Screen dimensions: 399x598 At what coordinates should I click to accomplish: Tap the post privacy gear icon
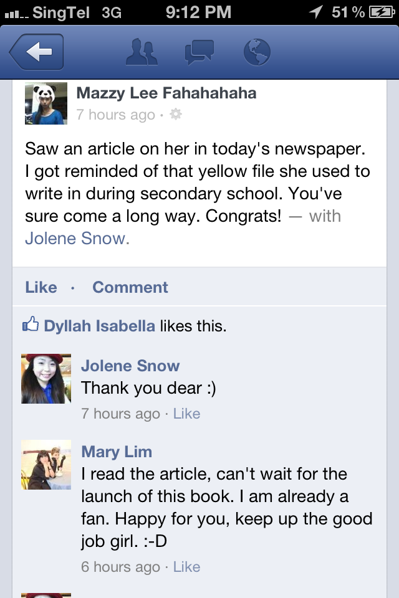(176, 114)
